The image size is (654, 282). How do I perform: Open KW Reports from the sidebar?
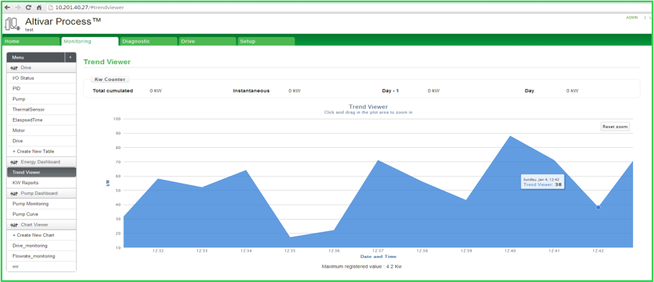coord(26,183)
